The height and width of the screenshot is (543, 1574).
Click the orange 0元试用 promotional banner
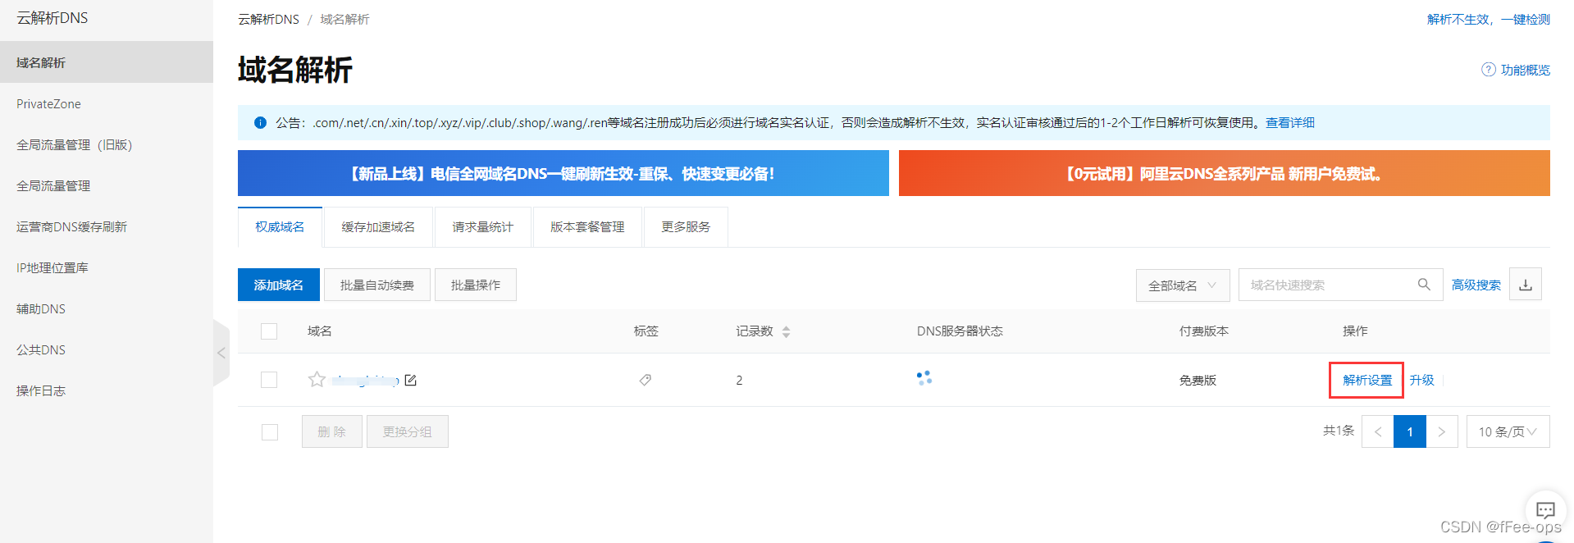[x=1224, y=173]
